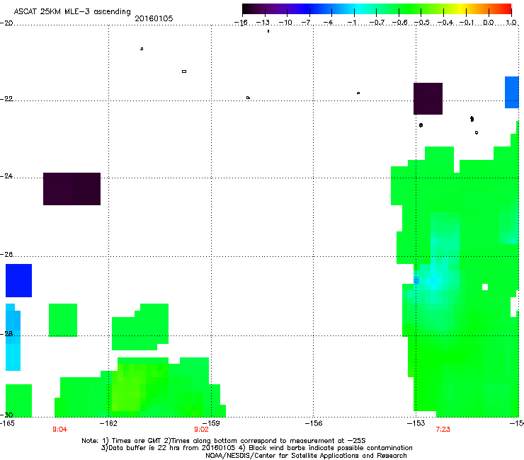Click the dark purple rectangle near -24 latitude
524x460 pixels.
click(x=72, y=189)
